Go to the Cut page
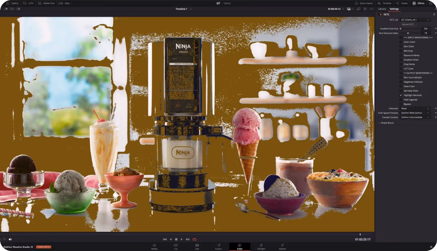Viewport: 437px width, 251px height. point(176,247)
